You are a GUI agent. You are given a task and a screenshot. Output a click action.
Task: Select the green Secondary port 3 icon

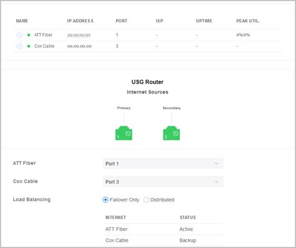(171, 133)
